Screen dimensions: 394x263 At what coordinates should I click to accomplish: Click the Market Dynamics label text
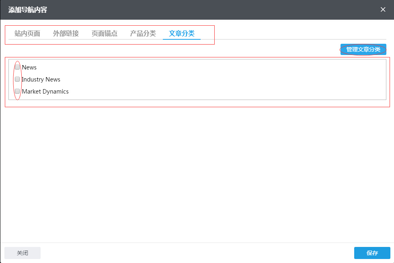point(45,92)
